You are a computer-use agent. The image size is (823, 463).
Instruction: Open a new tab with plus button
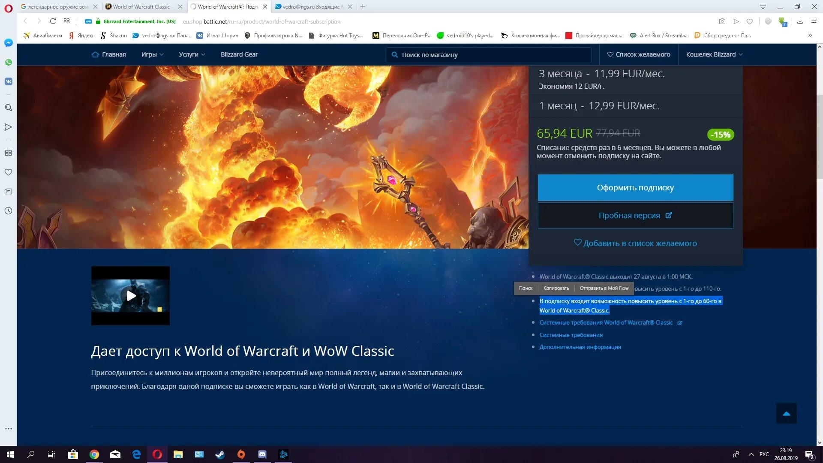[363, 6]
